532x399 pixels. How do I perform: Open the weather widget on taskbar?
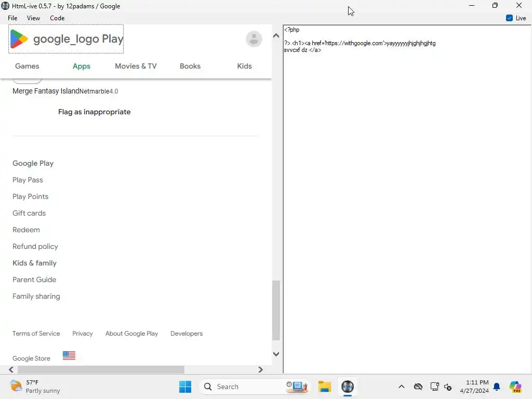tap(35, 387)
